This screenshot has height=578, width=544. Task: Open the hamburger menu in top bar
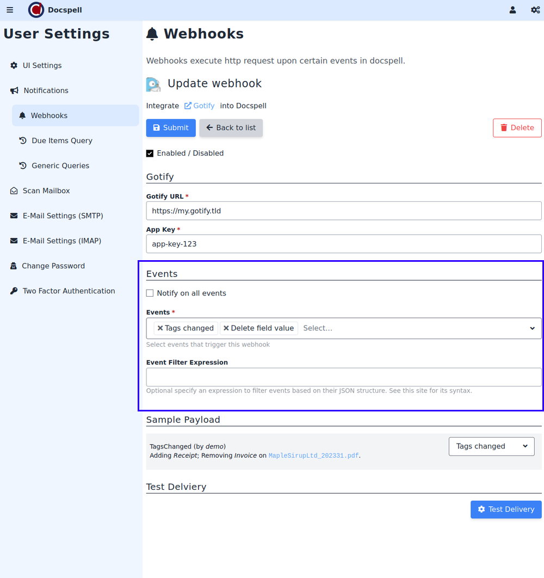tap(10, 10)
